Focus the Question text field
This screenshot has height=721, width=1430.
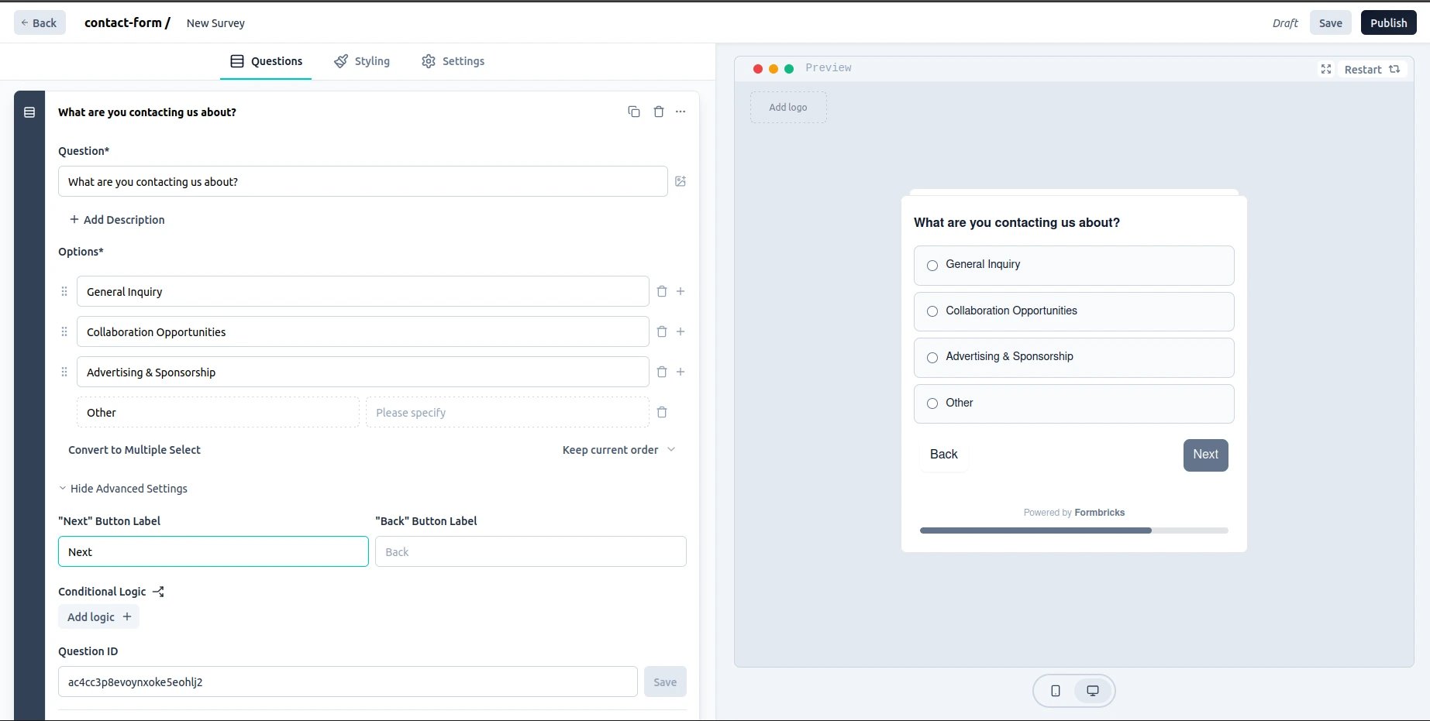(x=363, y=181)
